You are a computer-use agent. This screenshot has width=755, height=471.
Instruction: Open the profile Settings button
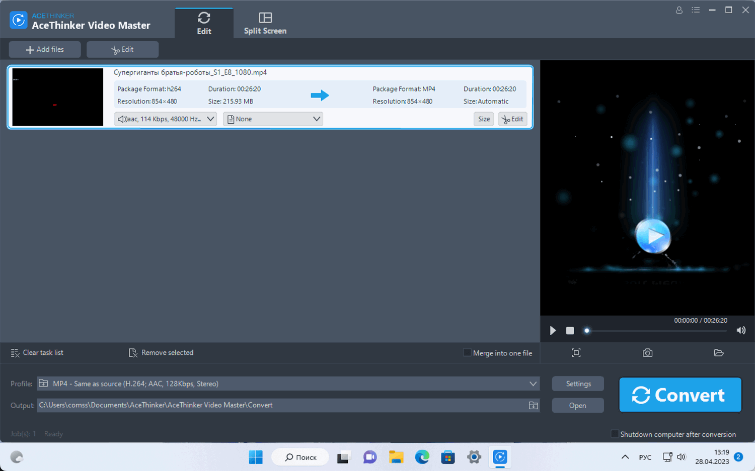coord(578,384)
